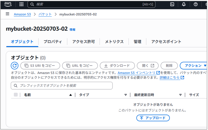The image size is (208, 130).
Task: Open the 情報 info link beside bucket name
Action: [x=73, y=30]
